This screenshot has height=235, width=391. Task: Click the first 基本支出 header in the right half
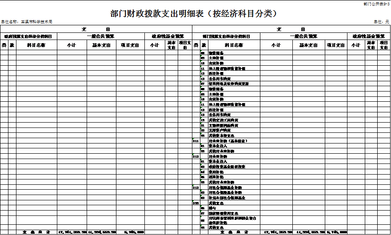tap(307, 45)
